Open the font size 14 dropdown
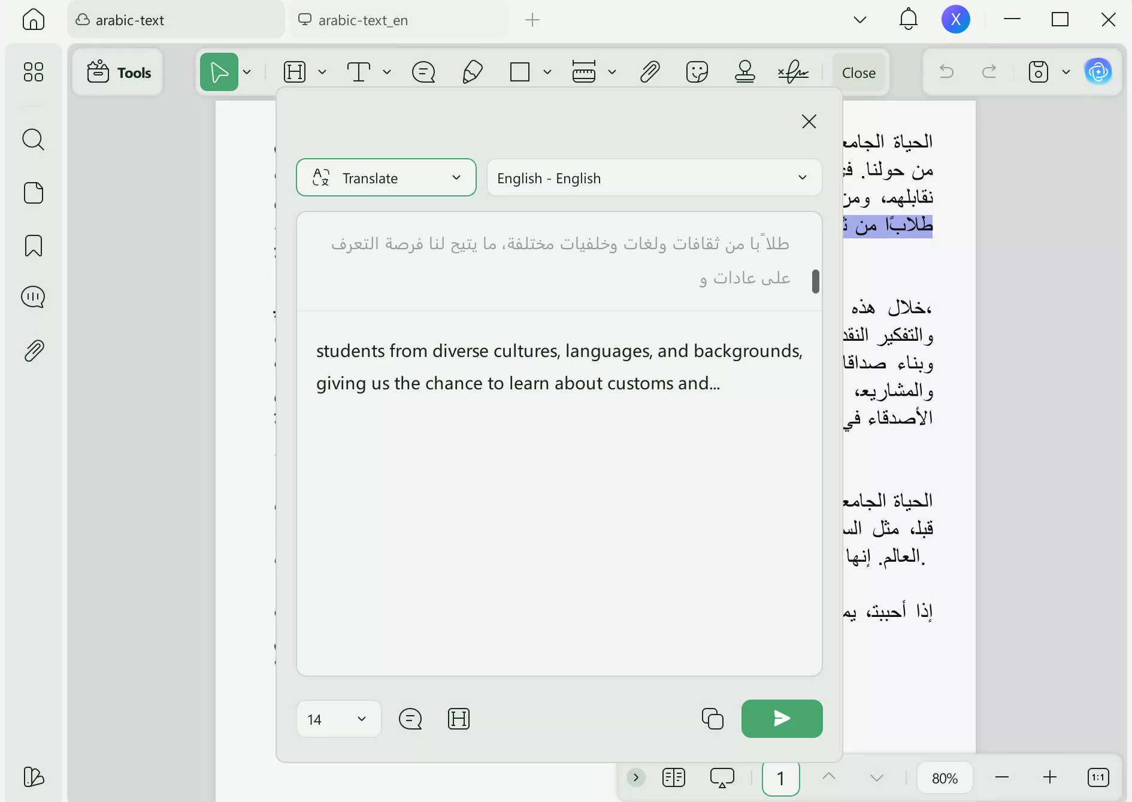Screen dimensions: 1132x802 pyautogui.click(x=337, y=719)
